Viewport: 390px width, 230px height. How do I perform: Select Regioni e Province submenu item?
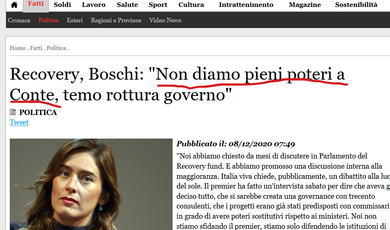pos(116,20)
